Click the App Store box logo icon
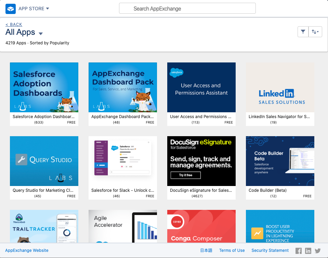 (x=11, y=9)
